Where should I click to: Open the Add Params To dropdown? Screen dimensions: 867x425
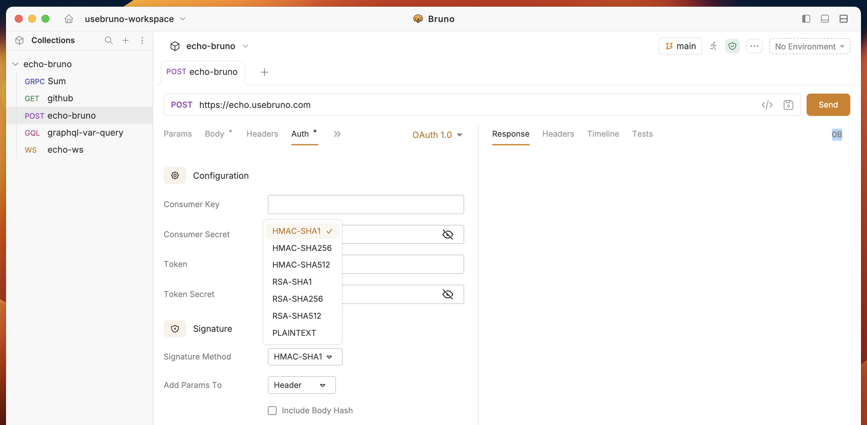click(302, 385)
